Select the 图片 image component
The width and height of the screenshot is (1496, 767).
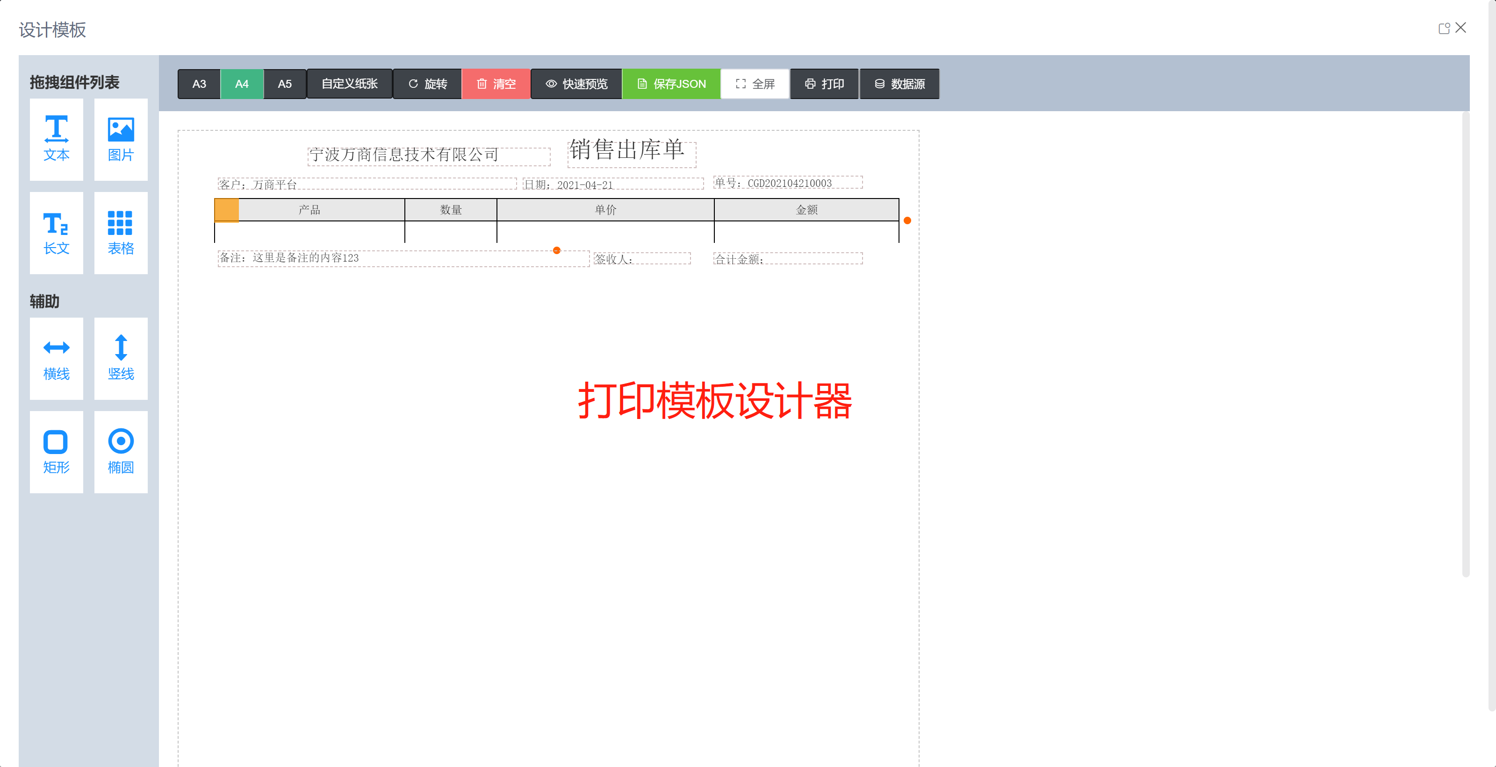(121, 139)
